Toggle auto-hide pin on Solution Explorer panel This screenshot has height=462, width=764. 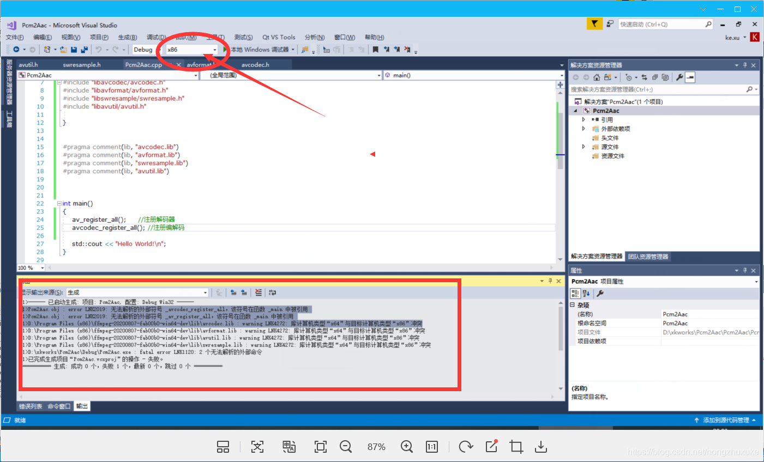745,65
